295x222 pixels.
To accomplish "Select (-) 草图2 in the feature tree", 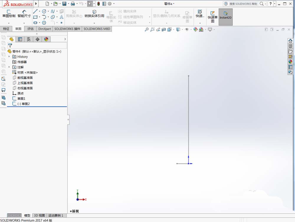I will [24, 104].
